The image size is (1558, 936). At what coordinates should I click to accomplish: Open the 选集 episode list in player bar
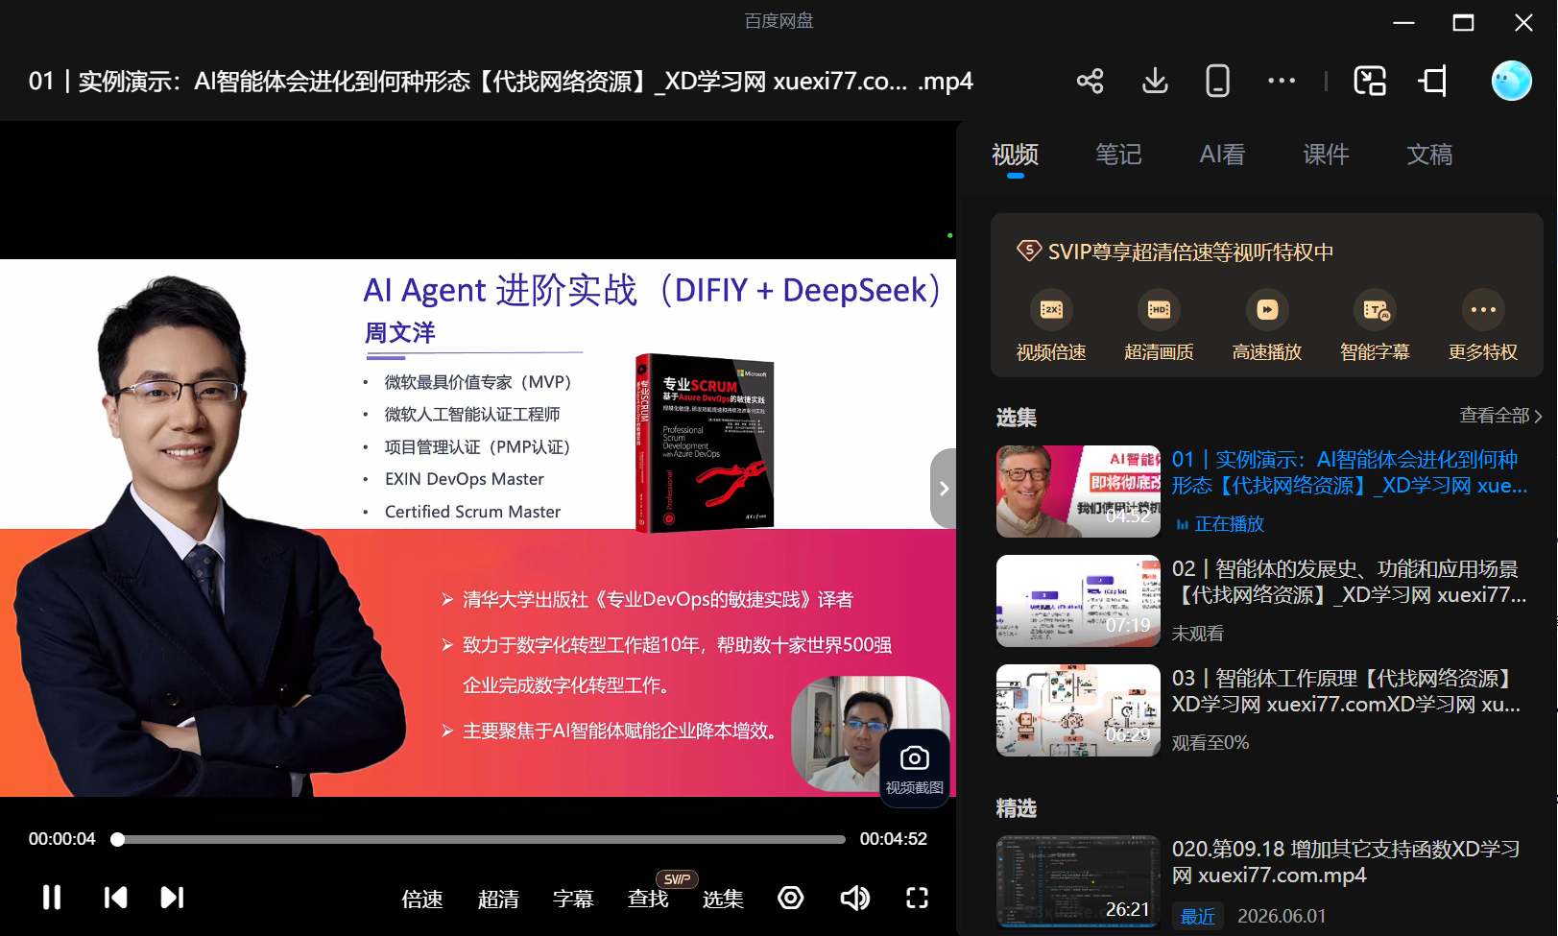(723, 899)
